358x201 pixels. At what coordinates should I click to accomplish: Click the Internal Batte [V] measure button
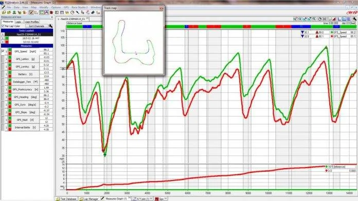(x=25, y=128)
